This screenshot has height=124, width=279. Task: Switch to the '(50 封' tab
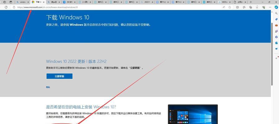pos(69,2)
